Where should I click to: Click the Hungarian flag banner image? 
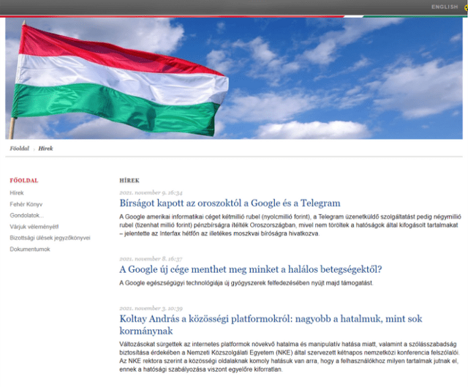pos(234,78)
